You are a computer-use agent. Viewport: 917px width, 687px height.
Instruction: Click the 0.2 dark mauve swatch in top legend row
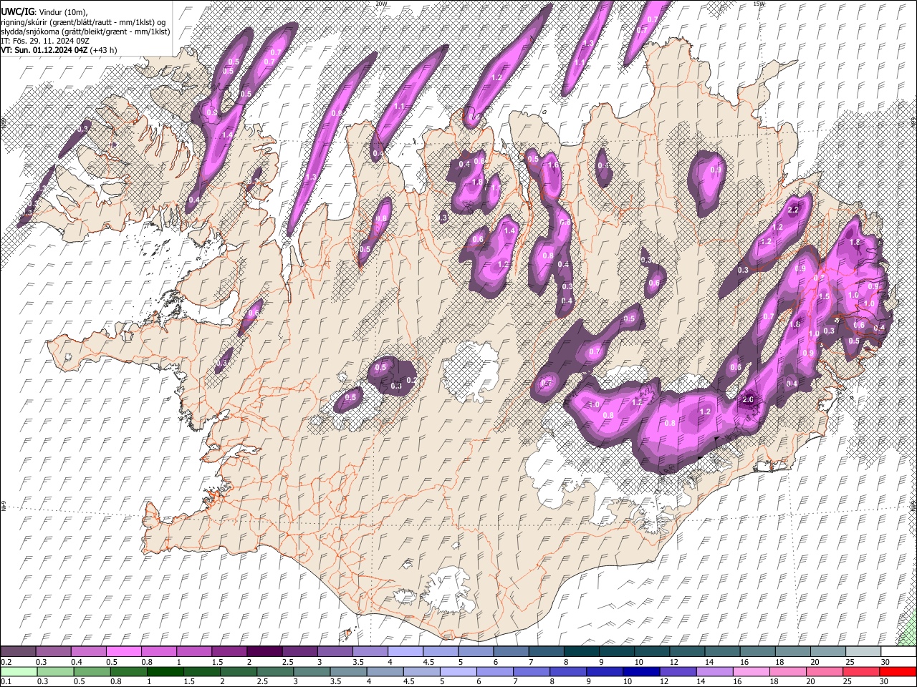point(18,652)
